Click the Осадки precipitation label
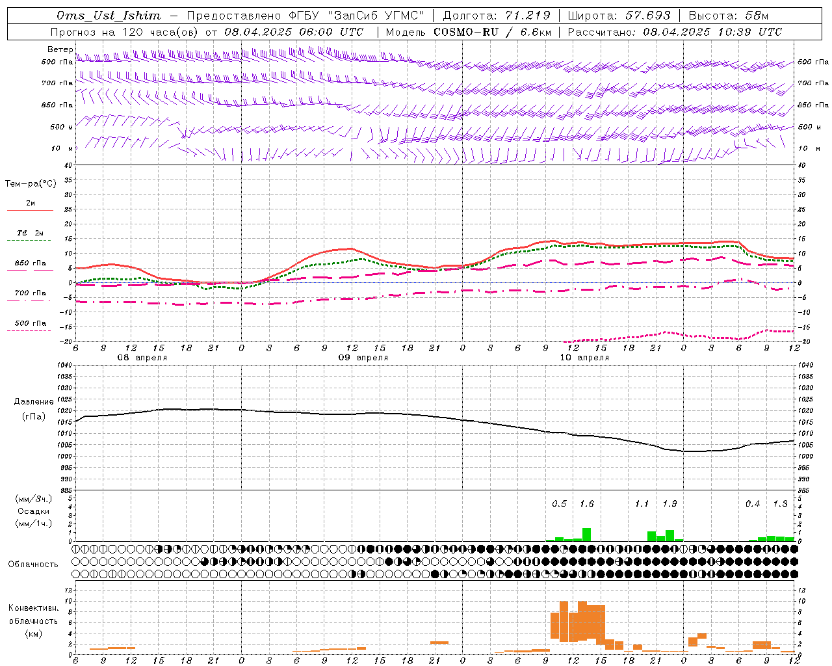 [x=34, y=511]
